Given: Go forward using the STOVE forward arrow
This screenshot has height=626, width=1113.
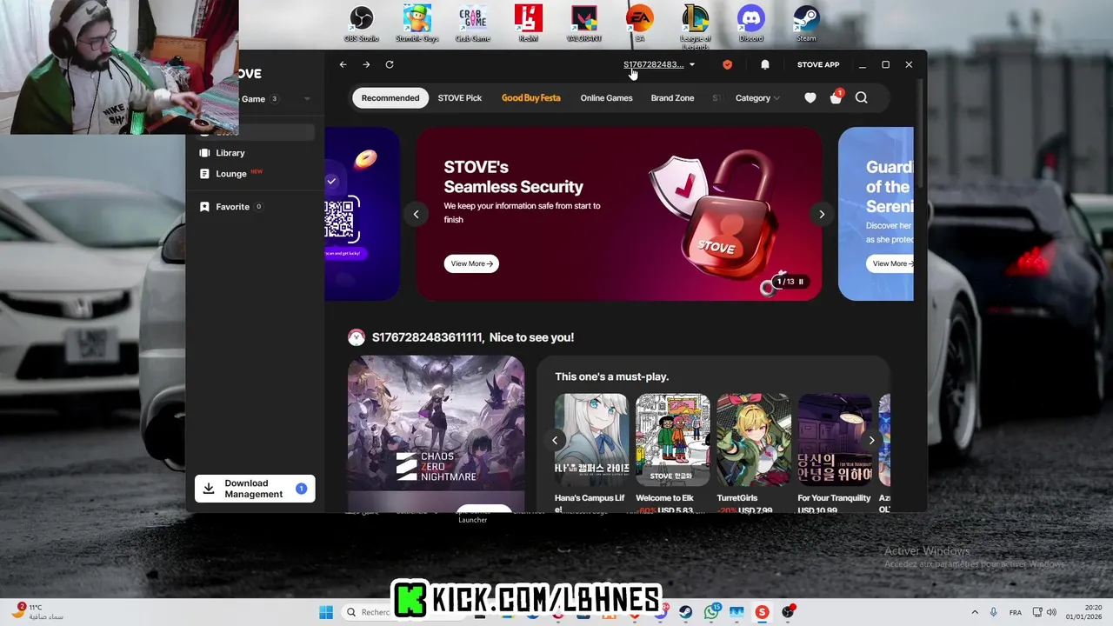Looking at the screenshot, I should (366, 64).
